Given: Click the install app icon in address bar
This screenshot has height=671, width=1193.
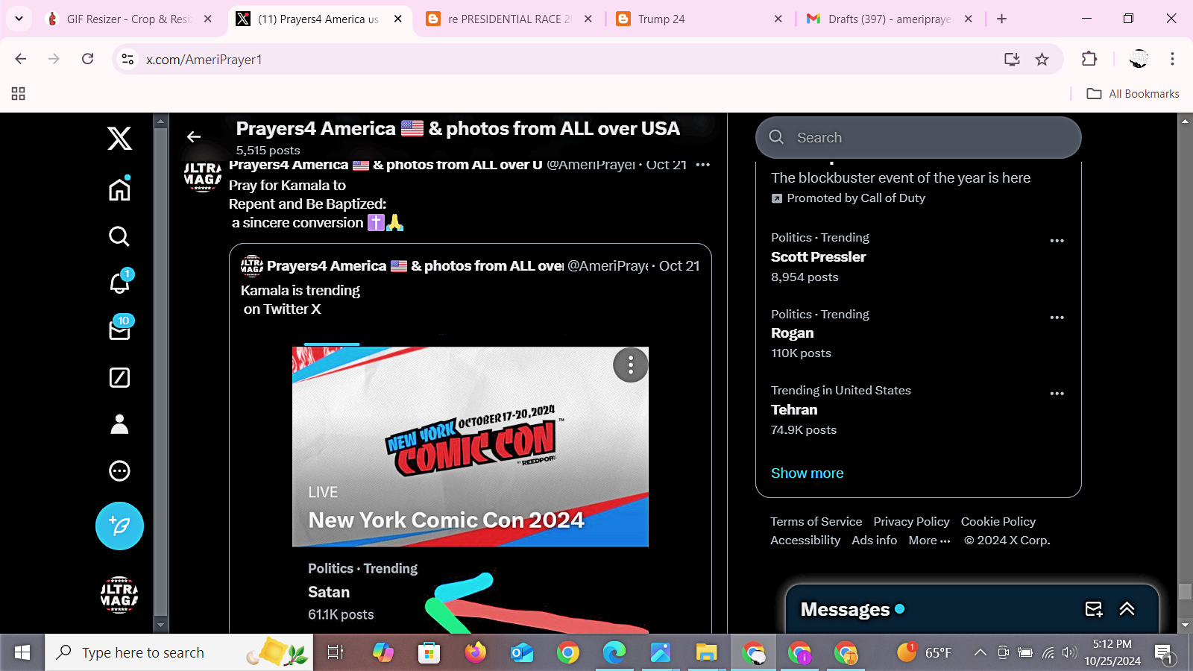Looking at the screenshot, I should click(1012, 60).
